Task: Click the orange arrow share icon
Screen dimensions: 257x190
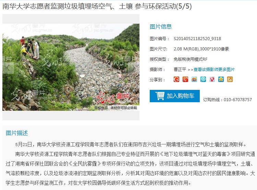Action: (x=230, y=79)
